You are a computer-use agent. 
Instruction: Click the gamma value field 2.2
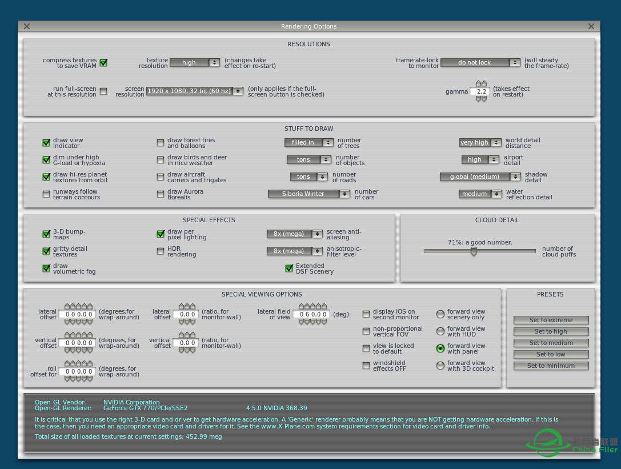tap(480, 91)
